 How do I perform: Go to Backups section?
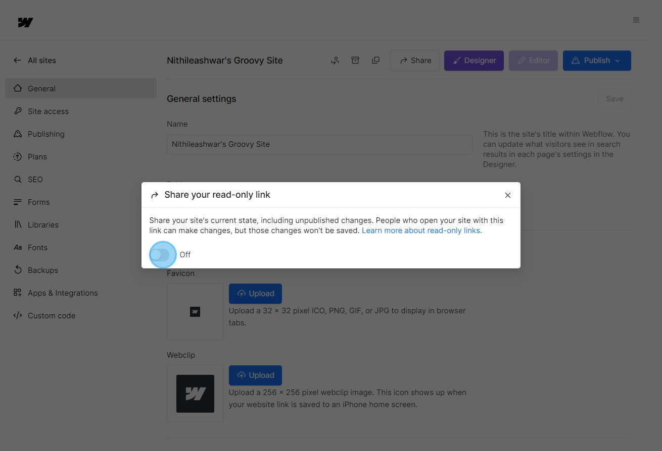(81, 270)
